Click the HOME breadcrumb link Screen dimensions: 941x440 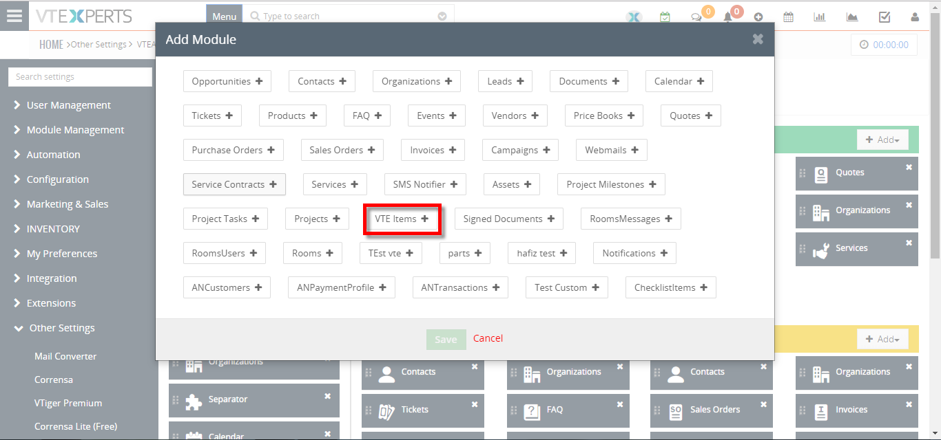point(51,45)
